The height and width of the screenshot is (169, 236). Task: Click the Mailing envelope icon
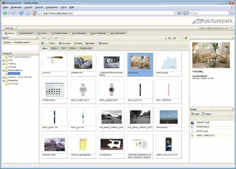tap(75, 43)
